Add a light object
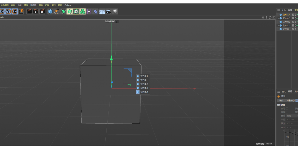The width and height of the screenshot is (298, 146). pos(115,12)
